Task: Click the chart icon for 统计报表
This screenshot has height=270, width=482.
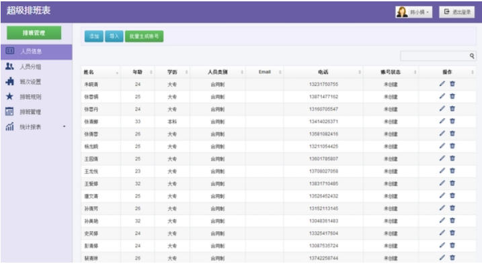Action: tap(10, 126)
